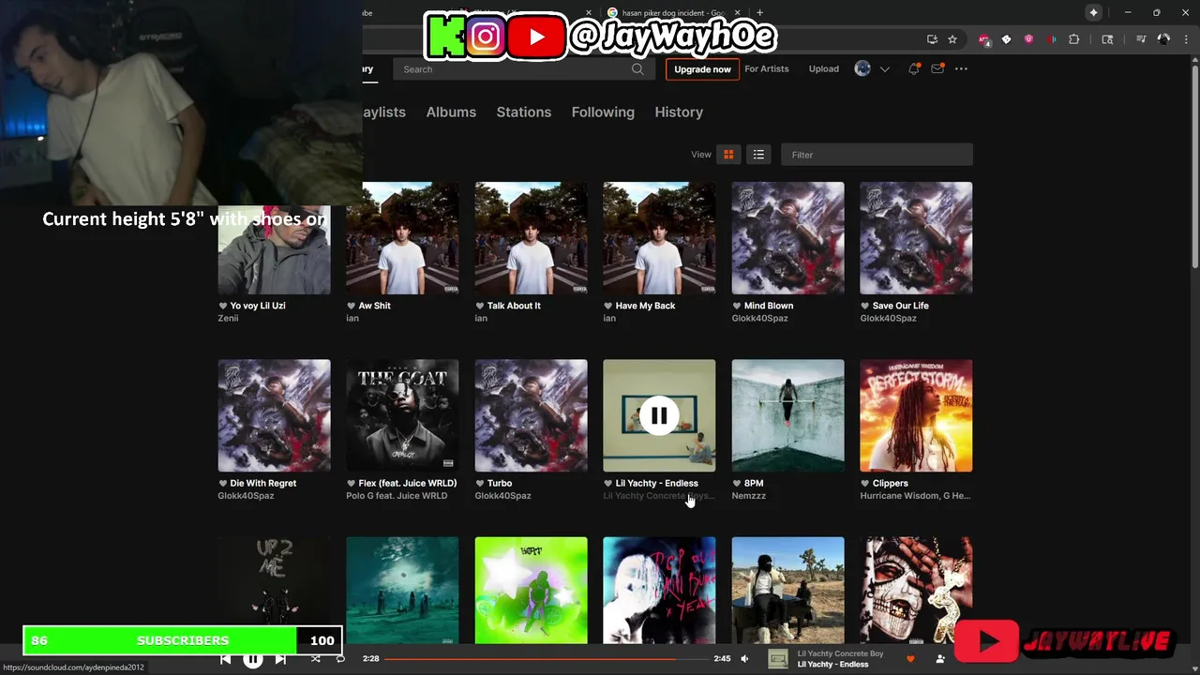Viewport: 1200px width, 675px height.
Task: Toggle shuffle in the player bar
Action: (315, 659)
